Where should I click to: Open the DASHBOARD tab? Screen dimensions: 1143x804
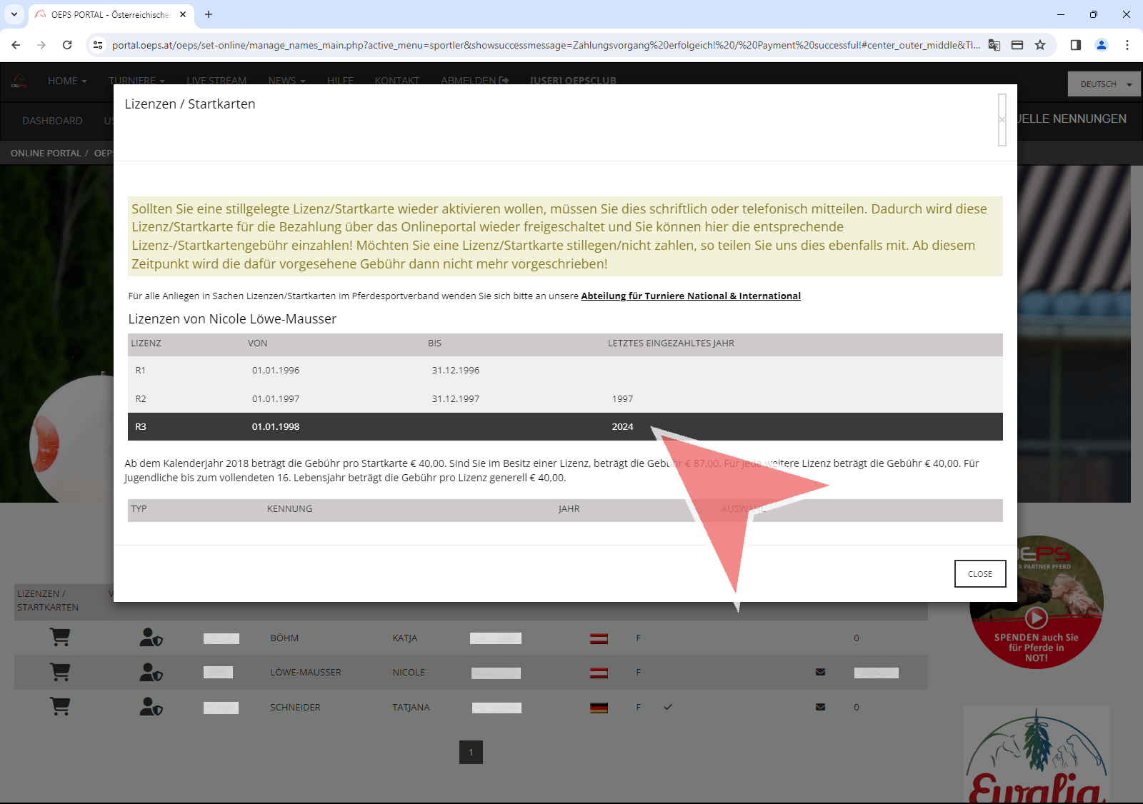tap(52, 121)
